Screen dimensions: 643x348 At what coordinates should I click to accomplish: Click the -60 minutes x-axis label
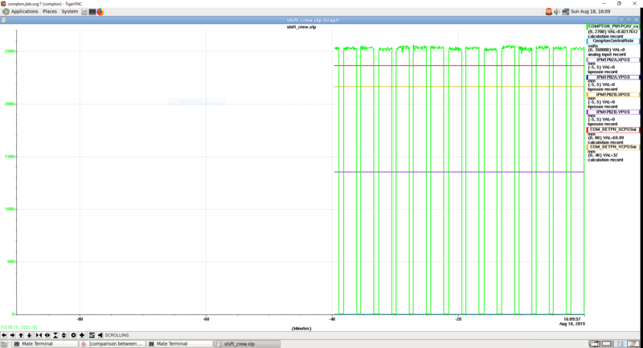click(206, 319)
